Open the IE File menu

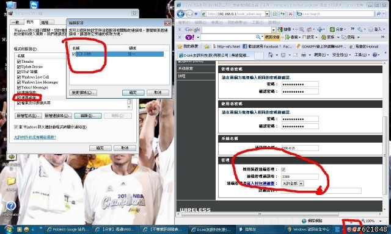184,23
